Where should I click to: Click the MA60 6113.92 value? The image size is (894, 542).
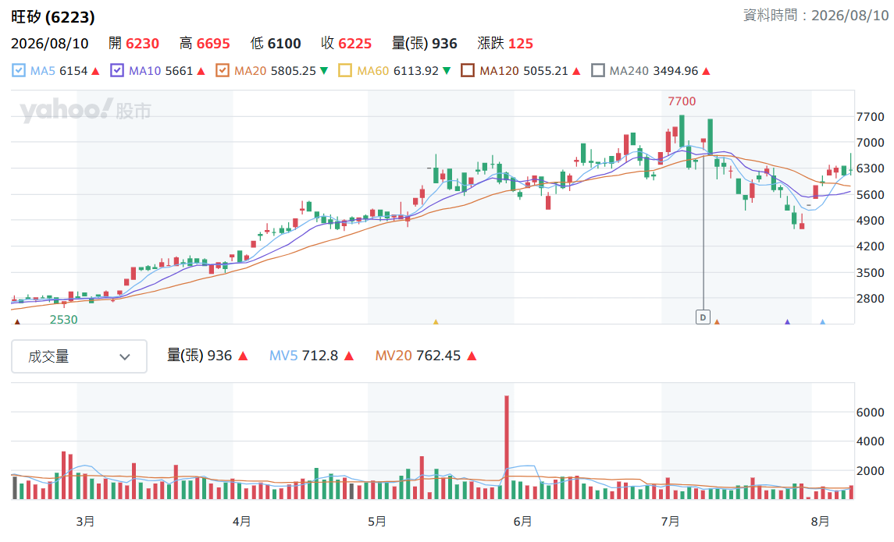(x=398, y=71)
